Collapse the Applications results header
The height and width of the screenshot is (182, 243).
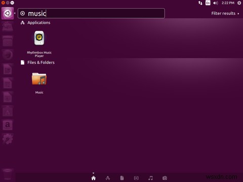click(35, 23)
